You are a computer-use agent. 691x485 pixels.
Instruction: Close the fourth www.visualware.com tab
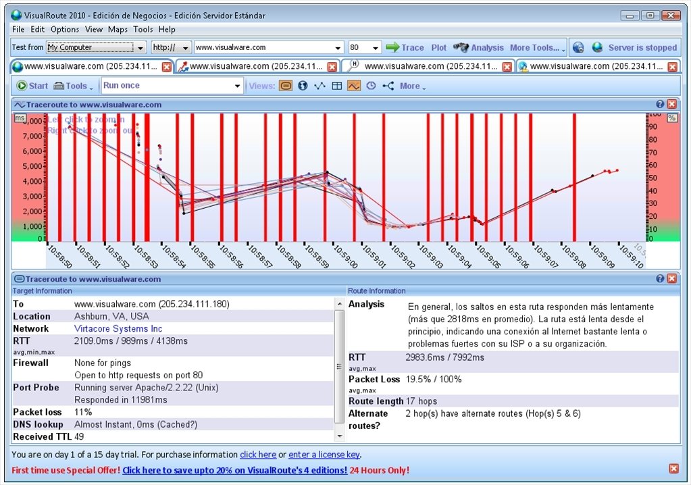pyautogui.click(x=673, y=67)
